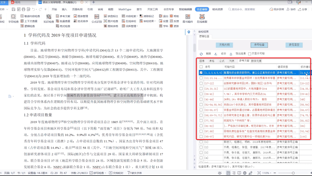312x176 pixels.
Task: Click 退出 exit icon in ribbon
Action: [x=164, y=16]
